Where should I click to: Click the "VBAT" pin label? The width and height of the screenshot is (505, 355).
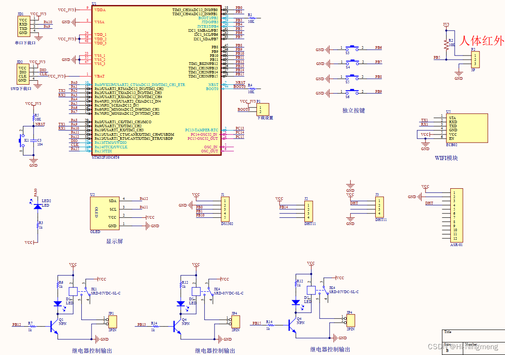point(100,76)
